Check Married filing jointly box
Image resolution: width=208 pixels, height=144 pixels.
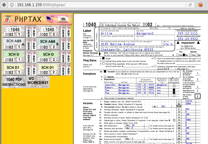pyautogui.click(x=103, y=61)
